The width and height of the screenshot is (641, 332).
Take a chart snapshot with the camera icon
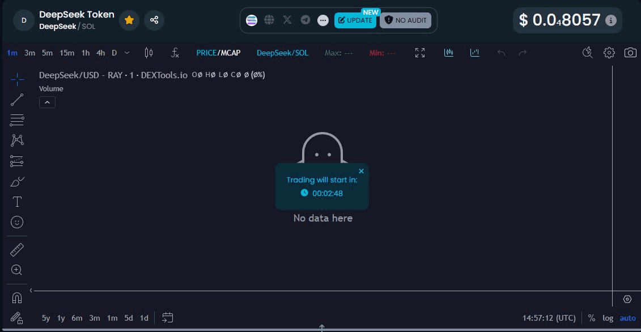click(x=630, y=53)
